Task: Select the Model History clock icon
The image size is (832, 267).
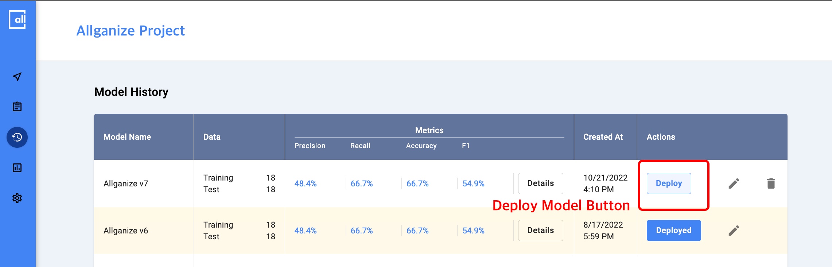Action: [x=17, y=138]
